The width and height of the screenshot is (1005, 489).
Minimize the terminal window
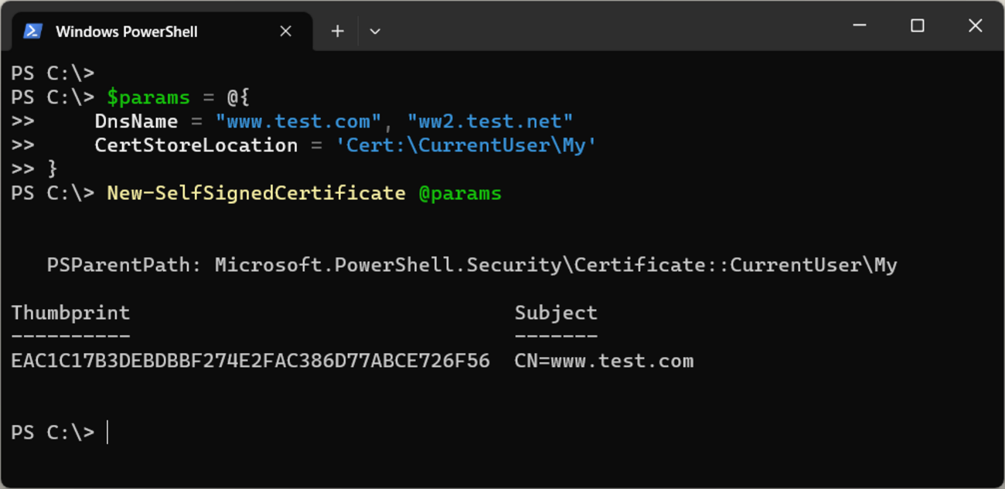[860, 25]
